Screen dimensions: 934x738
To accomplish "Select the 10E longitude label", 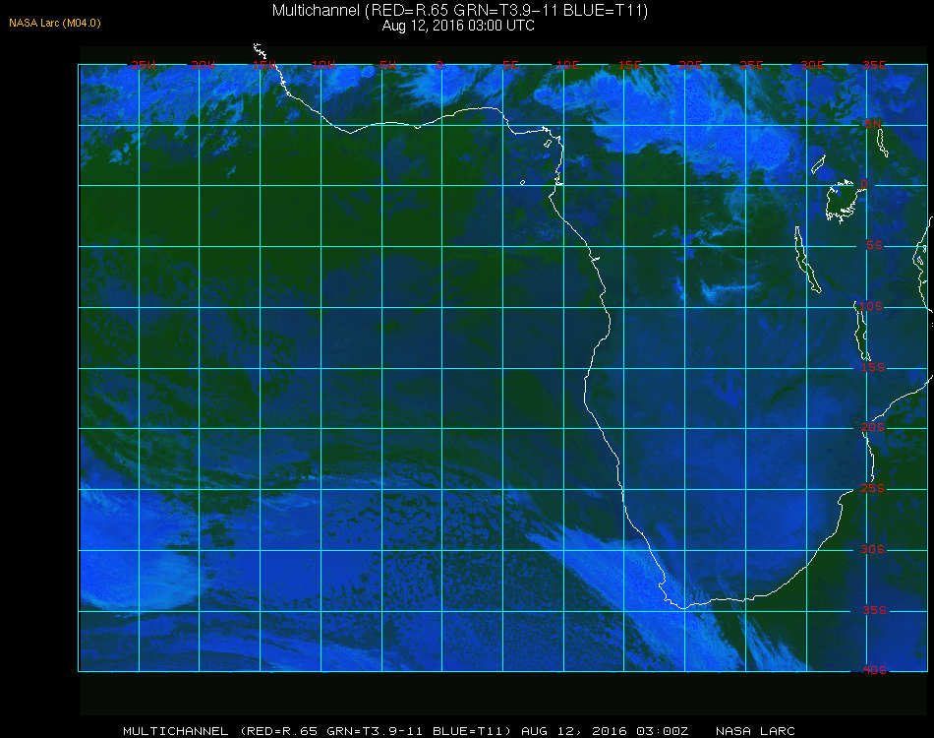I will click(x=567, y=65).
